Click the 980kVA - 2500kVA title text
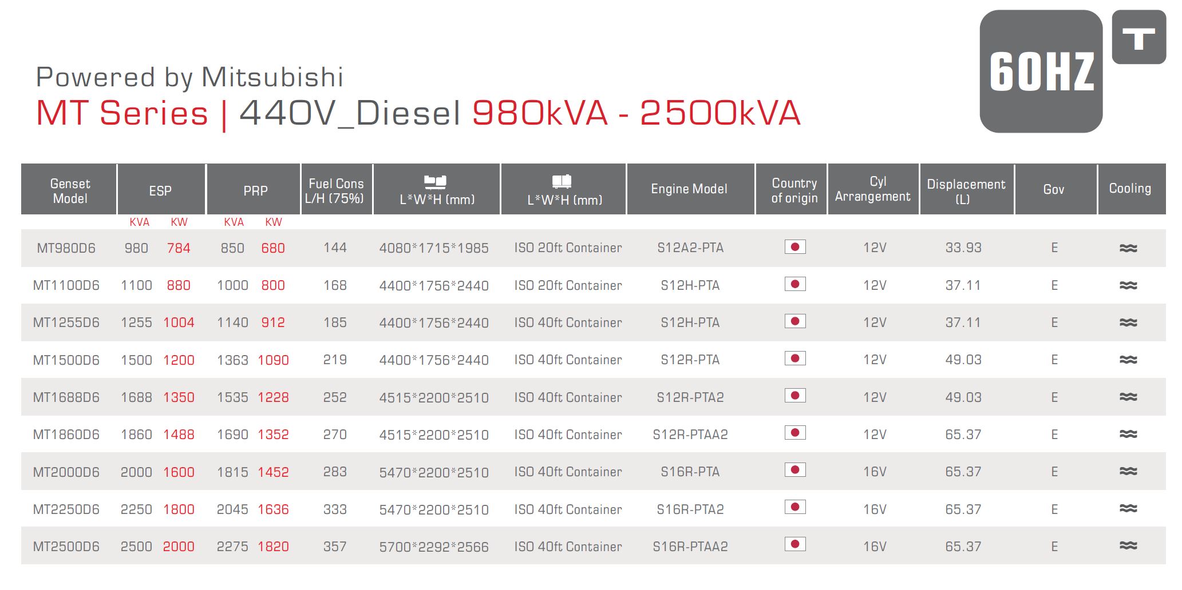Image resolution: width=1182 pixels, height=590 pixels. pyautogui.click(x=636, y=113)
